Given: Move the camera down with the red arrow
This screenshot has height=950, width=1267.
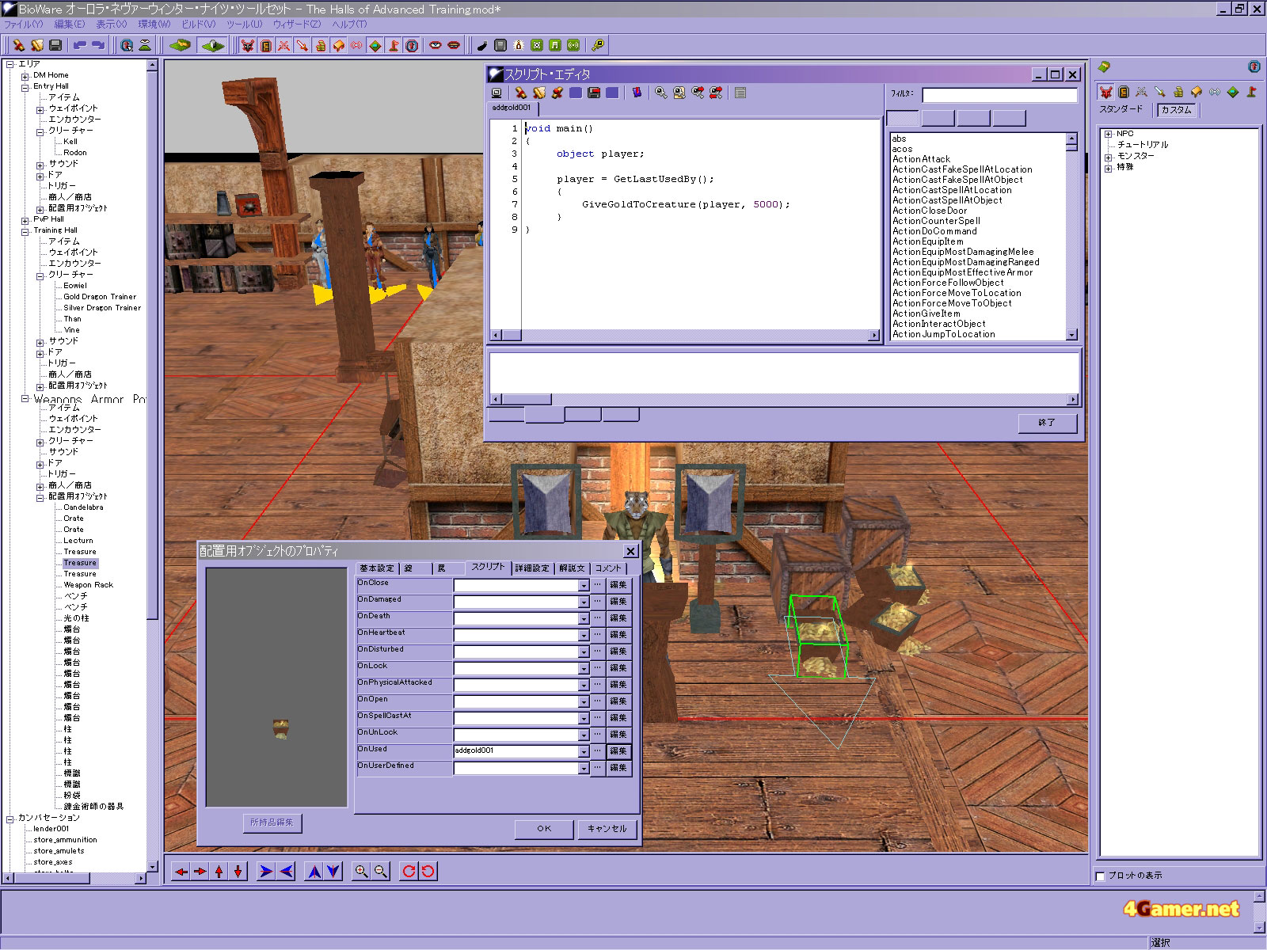Looking at the screenshot, I should tap(238, 872).
